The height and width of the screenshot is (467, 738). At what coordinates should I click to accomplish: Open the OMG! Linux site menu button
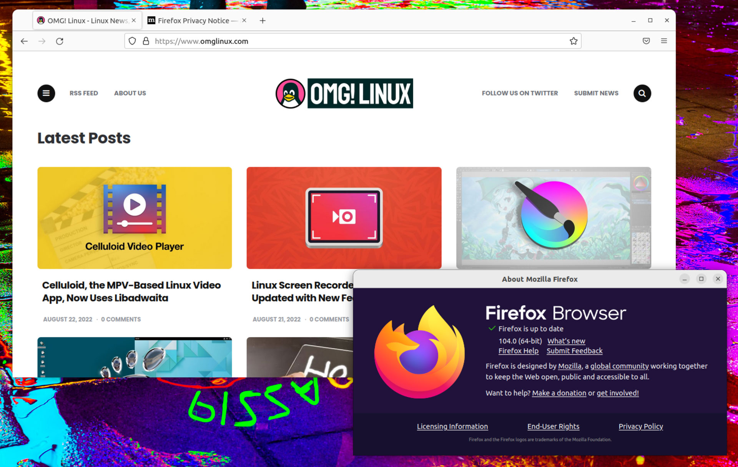pos(46,93)
